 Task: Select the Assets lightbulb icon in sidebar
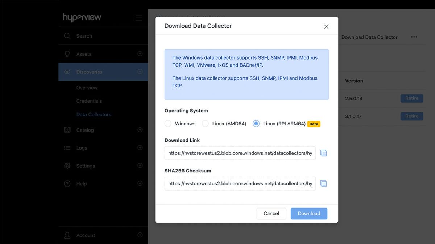67,53
